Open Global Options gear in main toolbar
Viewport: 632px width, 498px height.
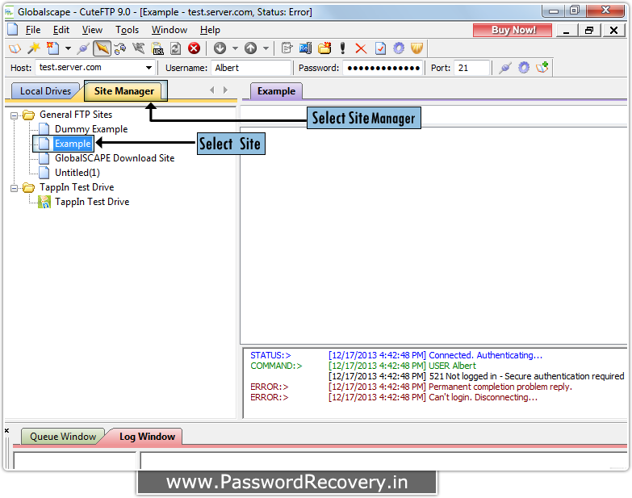coord(399,48)
